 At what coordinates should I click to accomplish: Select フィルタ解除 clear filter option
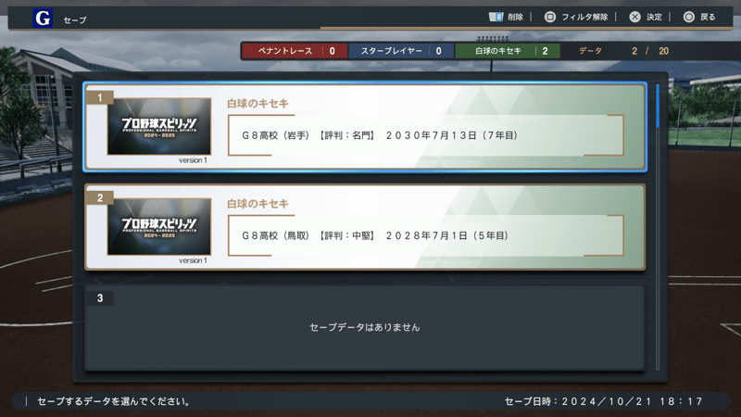pos(584,17)
